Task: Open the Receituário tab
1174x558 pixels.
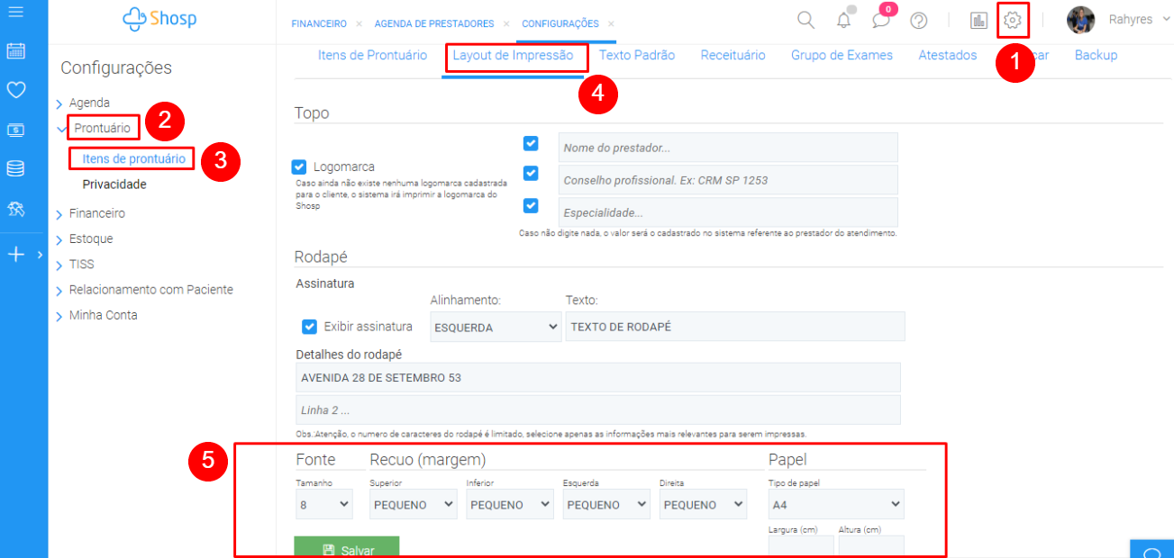Action: [733, 55]
